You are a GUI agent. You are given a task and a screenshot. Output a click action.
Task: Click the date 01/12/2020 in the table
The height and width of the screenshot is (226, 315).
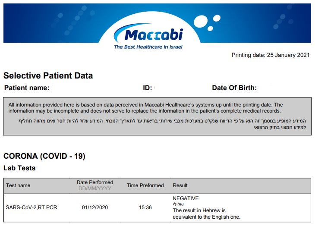coord(95,207)
